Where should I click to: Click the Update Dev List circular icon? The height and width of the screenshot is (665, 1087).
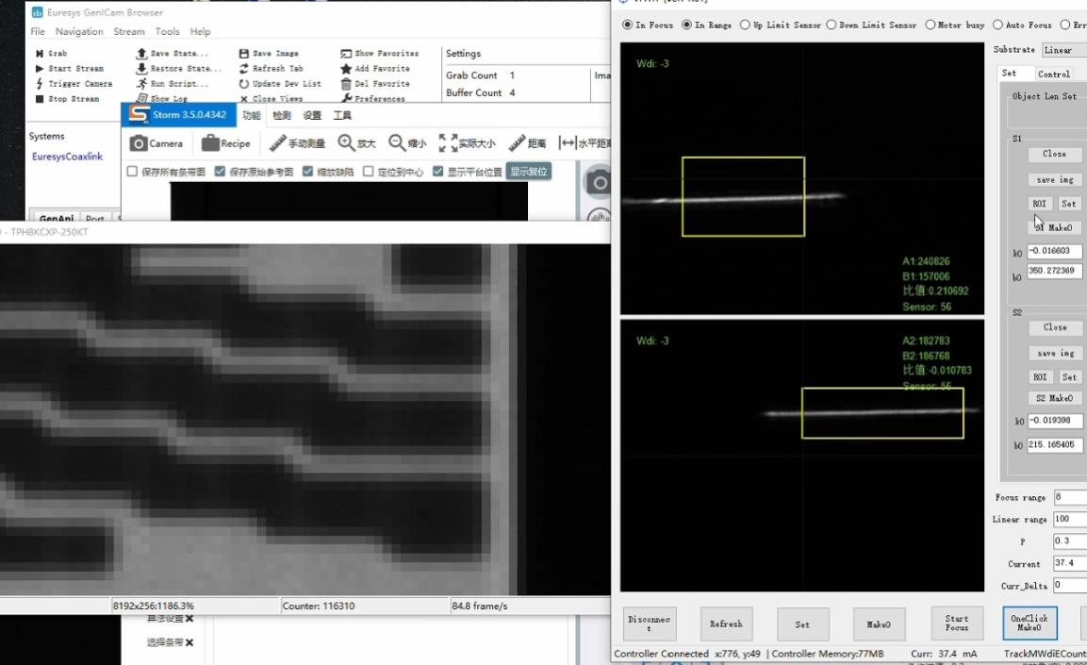244,84
